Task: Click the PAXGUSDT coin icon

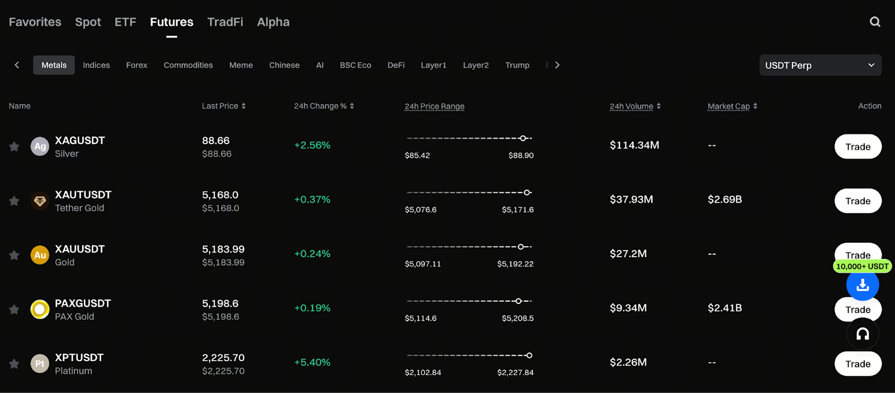Action: (40, 309)
